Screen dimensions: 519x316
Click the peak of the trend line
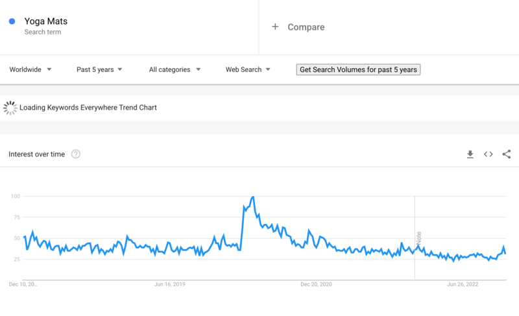(252, 197)
